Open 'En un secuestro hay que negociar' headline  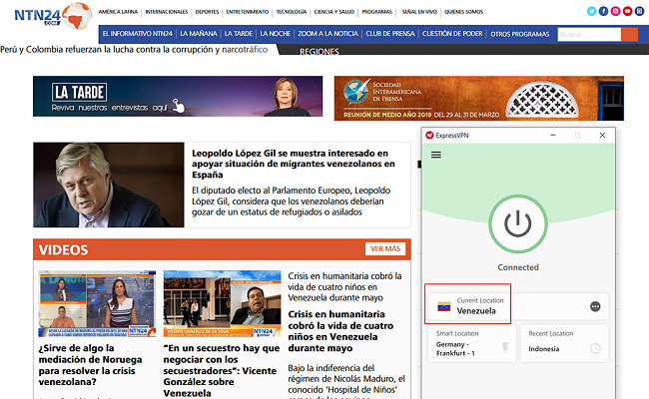222,371
